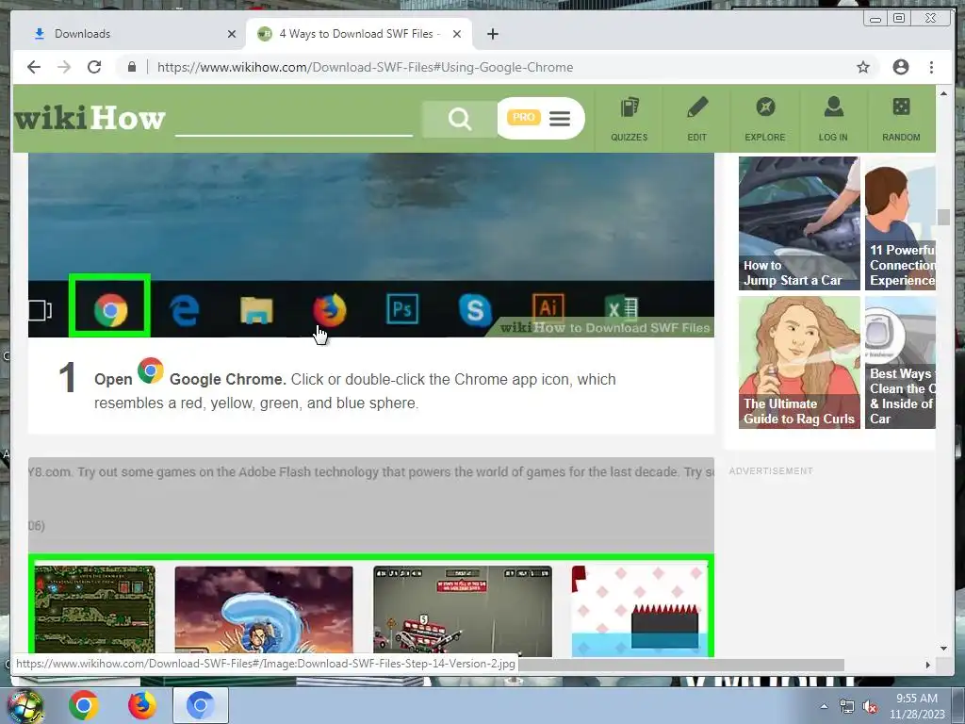This screenshot has height=724, width=965.
Task: Open the Chrome profile avatar icon
Action: 900,67
